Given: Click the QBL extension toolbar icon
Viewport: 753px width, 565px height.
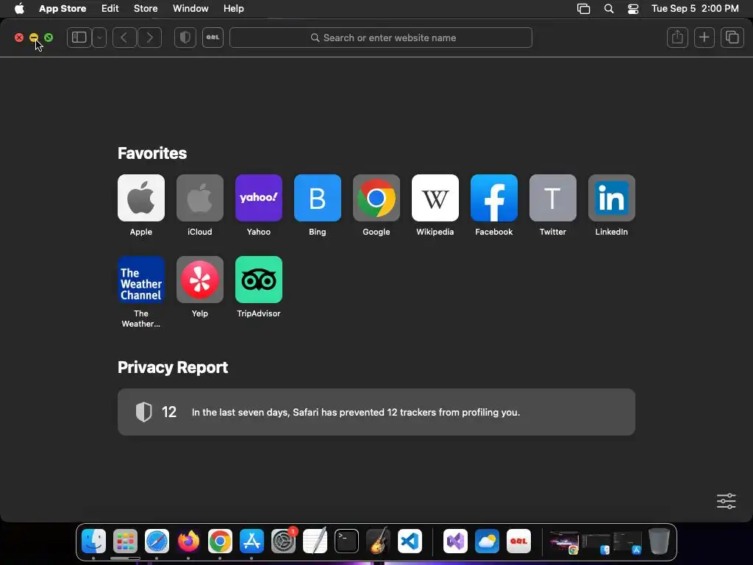Looking at the screenshot, I should 213,38.
